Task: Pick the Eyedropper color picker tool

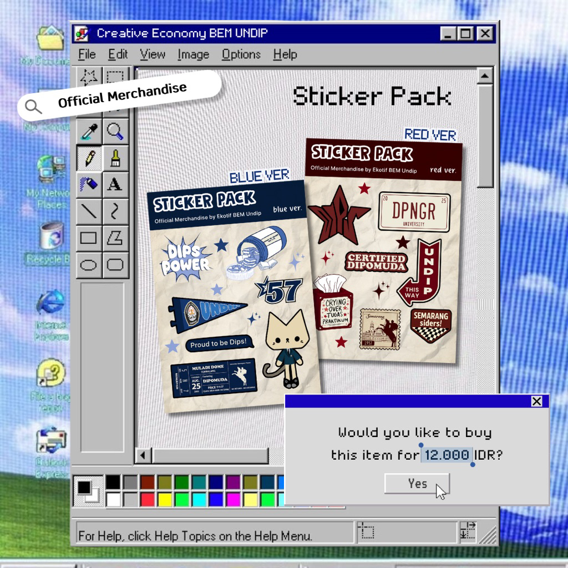Action: (x=89, y=131)
